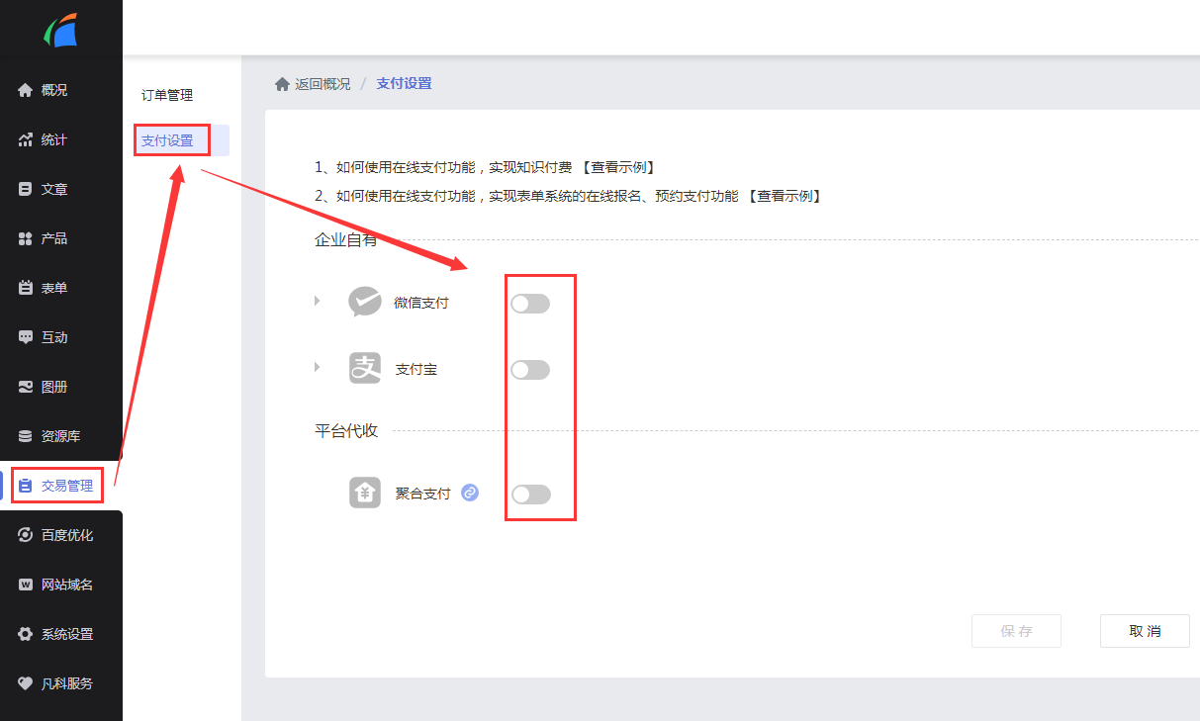Image resolution: width=1200 pixels, height=721 pixels.
Task: Click the 取消 button
Action: click(x=1145, y=631)
